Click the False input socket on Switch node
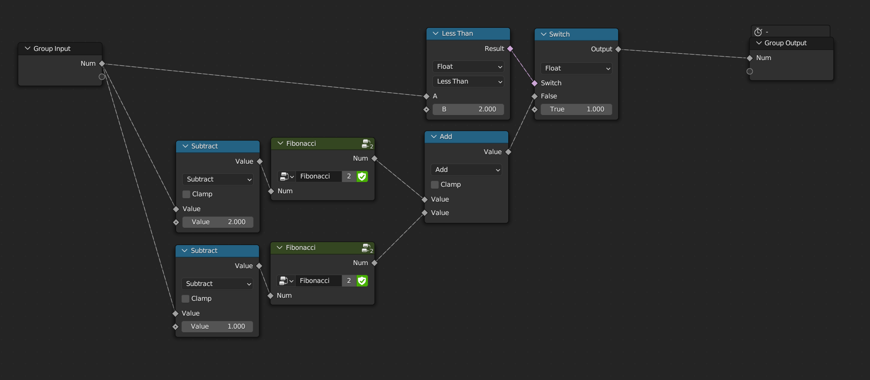 point(534,96)
